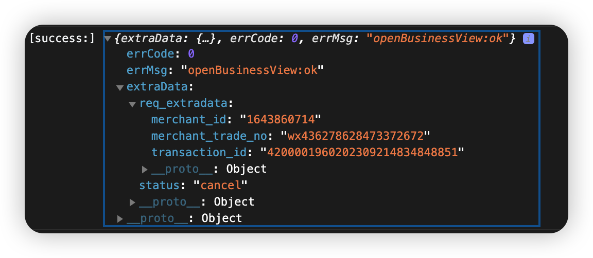Collapse the req_extradata node triangle
This screenshot has width=593, height=258.
point(132,104)
